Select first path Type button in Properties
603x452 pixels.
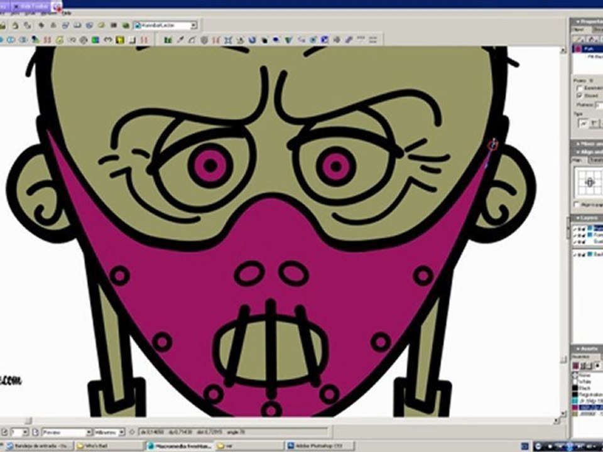584,124
